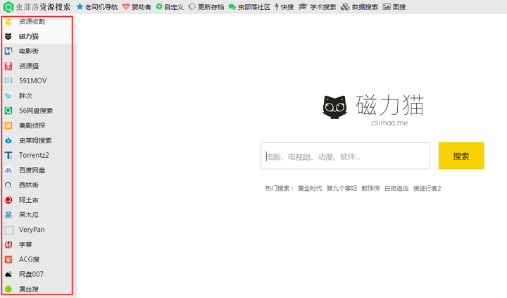Open hot search 白夜追凶
The image size is (507, 298).
click(396, 188)
